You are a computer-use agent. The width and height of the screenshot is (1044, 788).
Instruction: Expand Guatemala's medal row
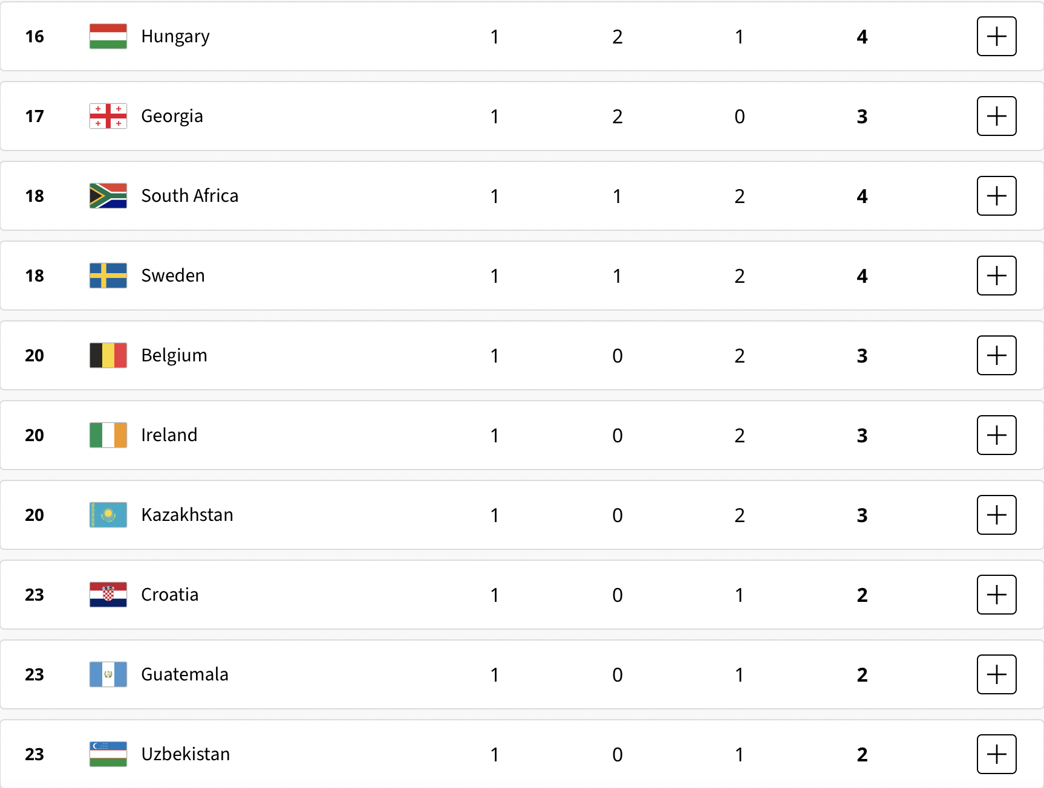[x=996, y=674]
